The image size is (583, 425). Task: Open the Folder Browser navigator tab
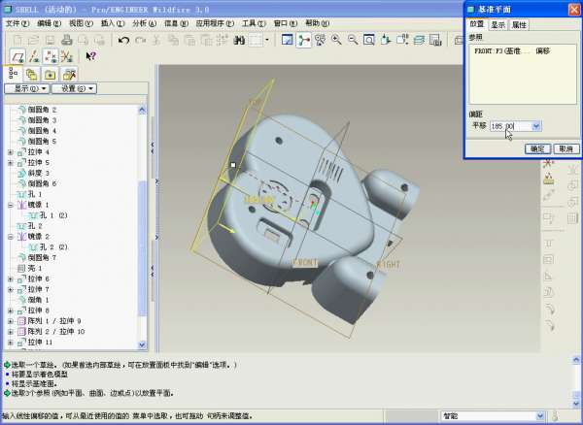(x=32, y=75)
